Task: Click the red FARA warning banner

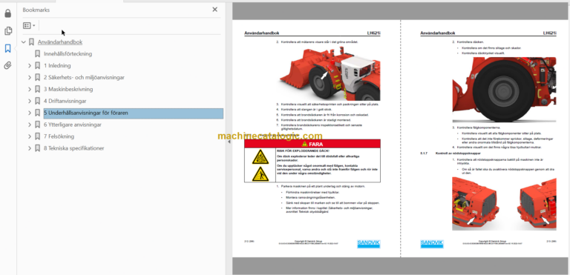Action: (x=312, y=144)
